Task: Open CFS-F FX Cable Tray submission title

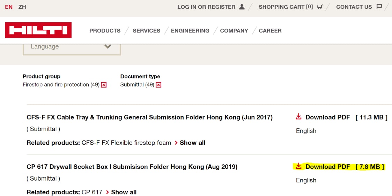Action: pyautogui.click(x=149, y=117)
